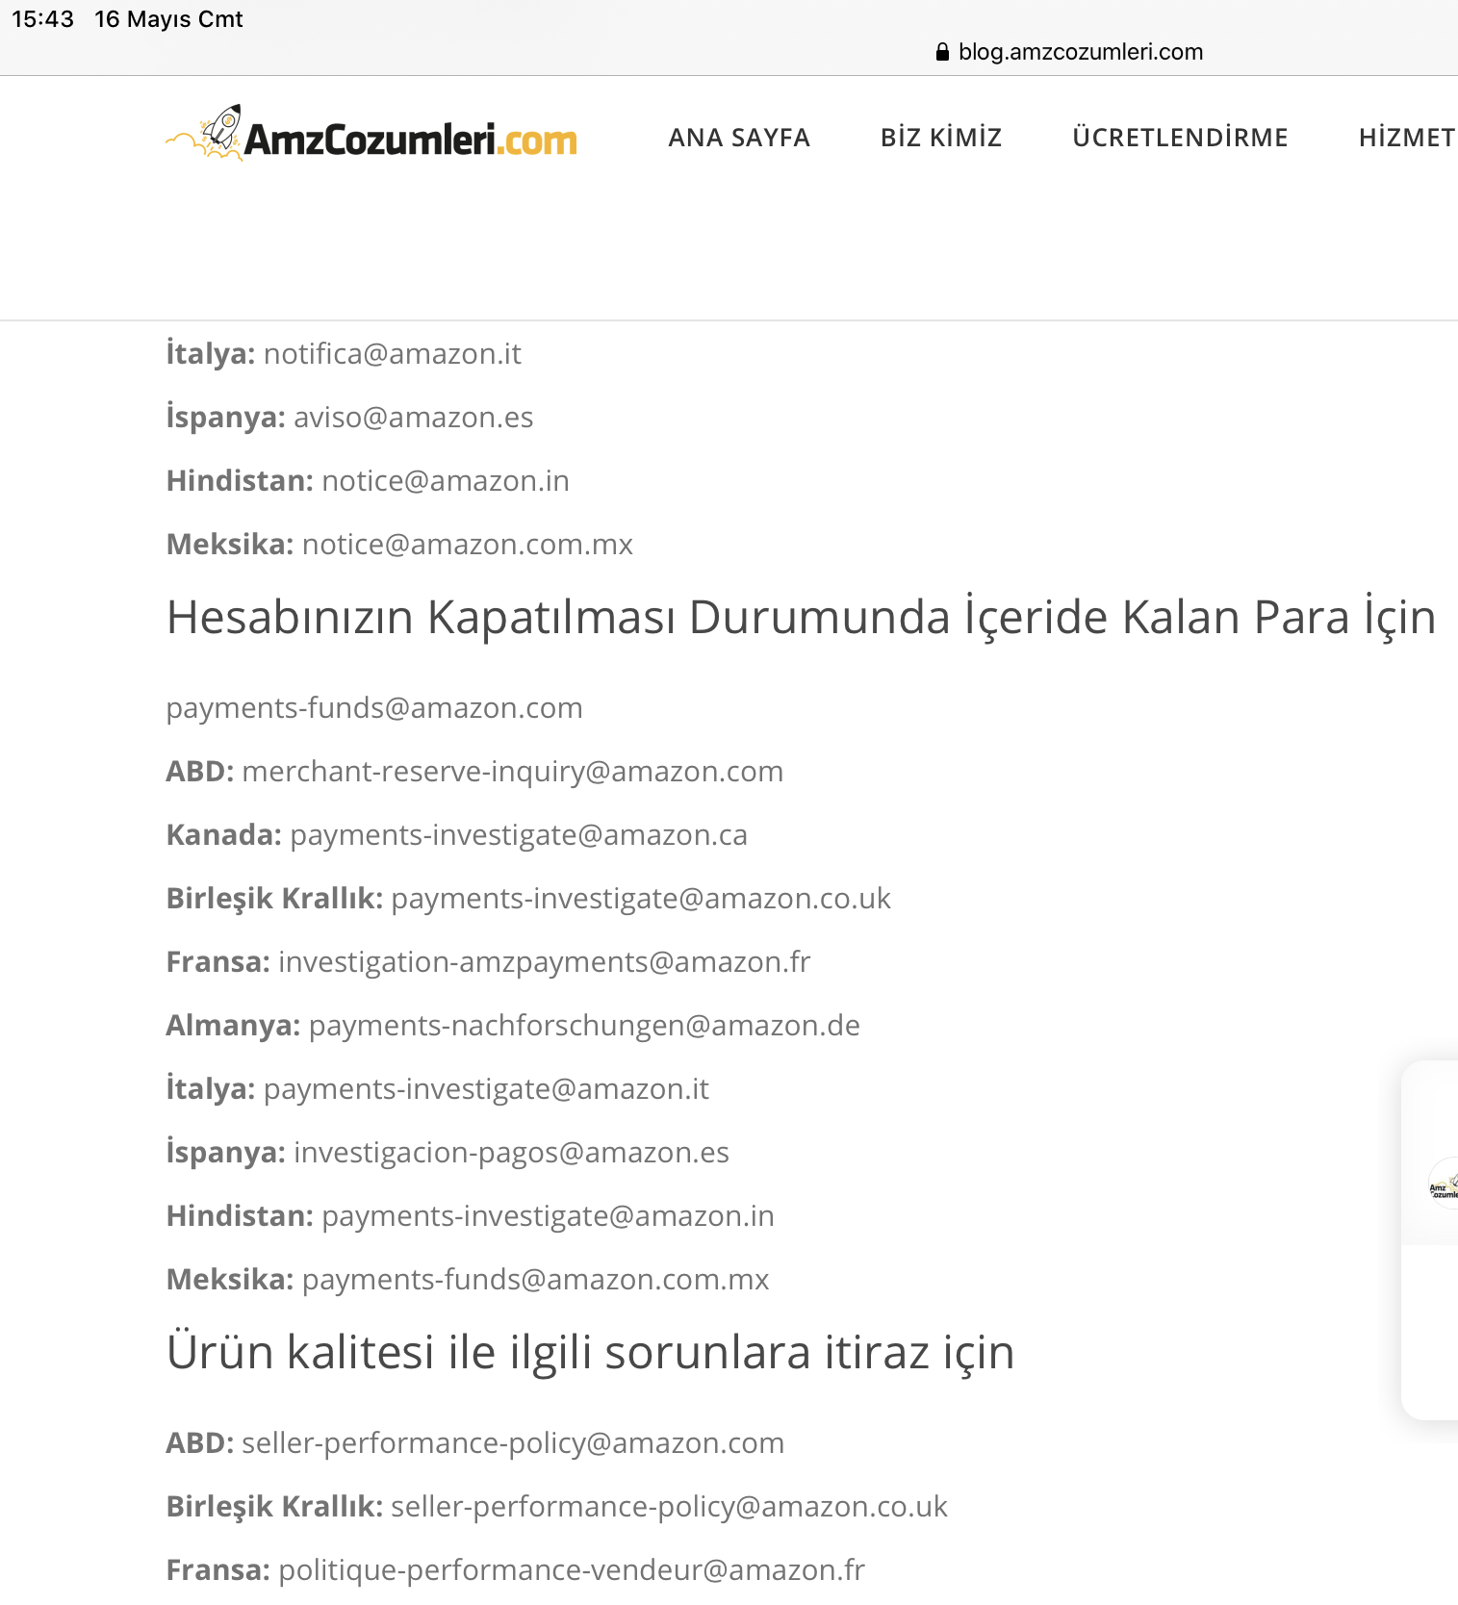1458x1605 pixels.
Task: Select payments-investigate@amazon.it email
Action: tap(486, 1089)
